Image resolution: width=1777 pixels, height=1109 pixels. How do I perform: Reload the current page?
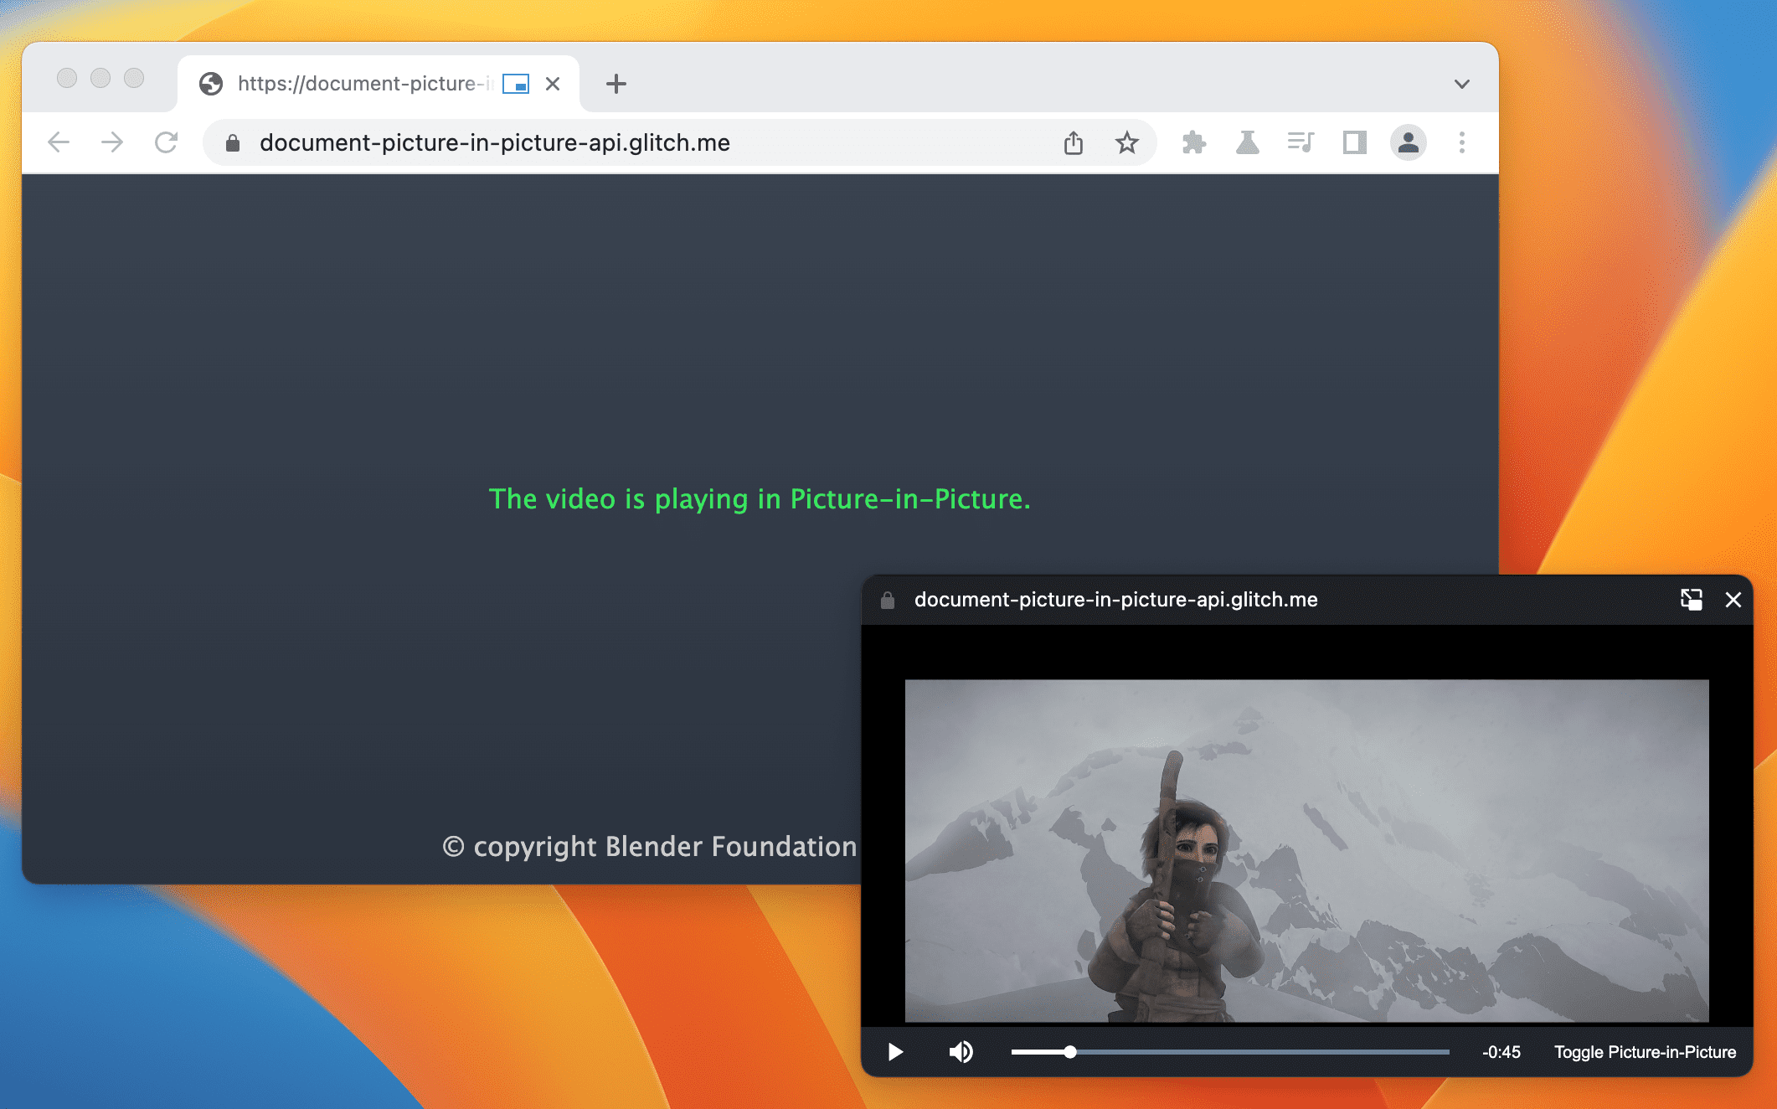[167, 142]
